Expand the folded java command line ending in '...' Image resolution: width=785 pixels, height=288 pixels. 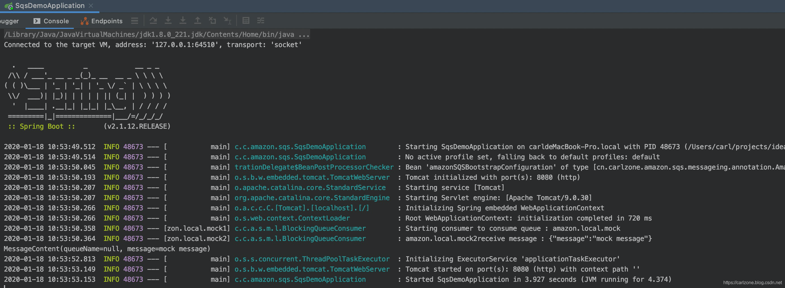157,34
